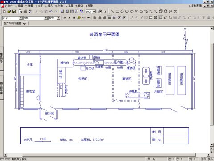The image size is (214, 161).
Task: Toggle Italic formatting
Action: pos(69,17)
